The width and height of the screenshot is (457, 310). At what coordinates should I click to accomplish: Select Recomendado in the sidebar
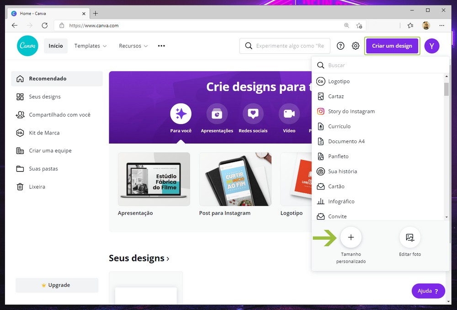point(57,78)
